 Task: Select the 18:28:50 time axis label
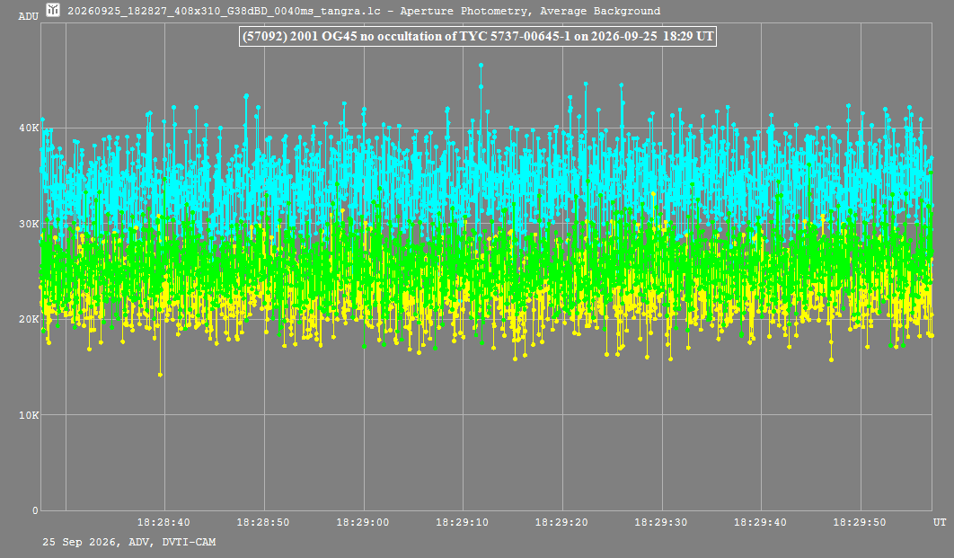coord(263,522)
